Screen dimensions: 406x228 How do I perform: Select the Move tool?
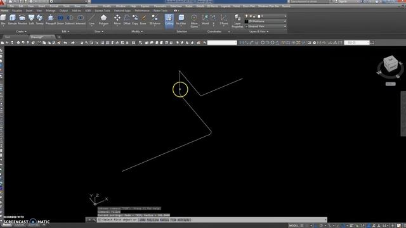[117, 20]
